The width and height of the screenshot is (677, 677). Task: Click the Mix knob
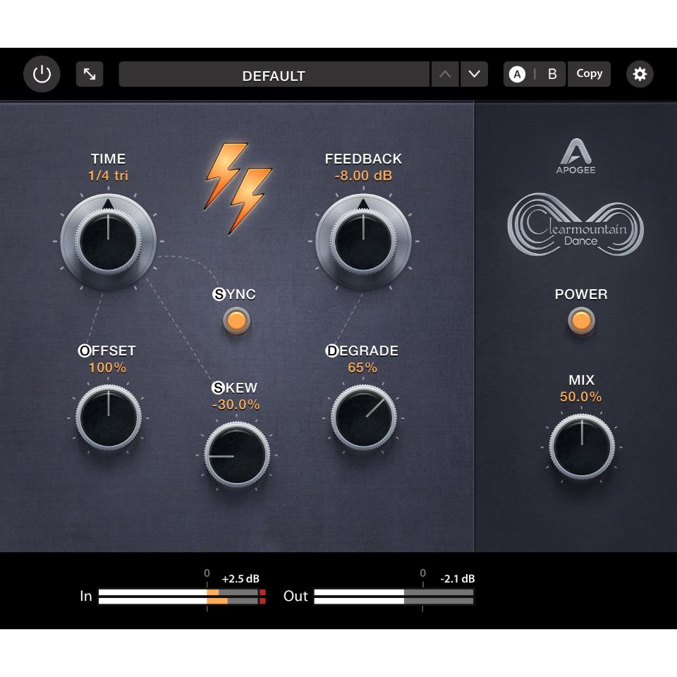point(581,447)
